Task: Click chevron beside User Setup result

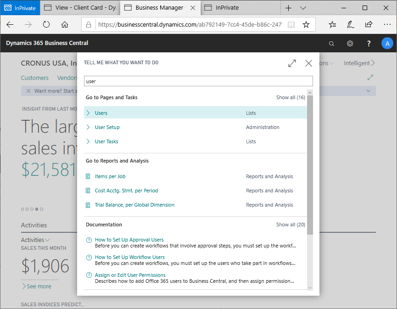Action: pyautogui.click(x=88, y=127)
